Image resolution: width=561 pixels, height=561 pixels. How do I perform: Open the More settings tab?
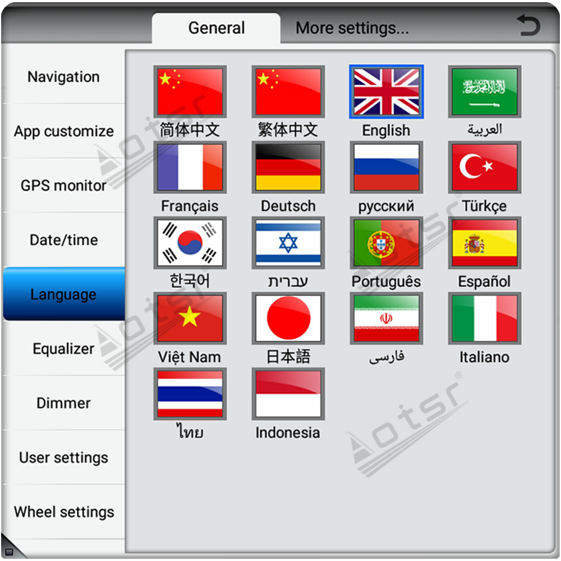point(352,28)
